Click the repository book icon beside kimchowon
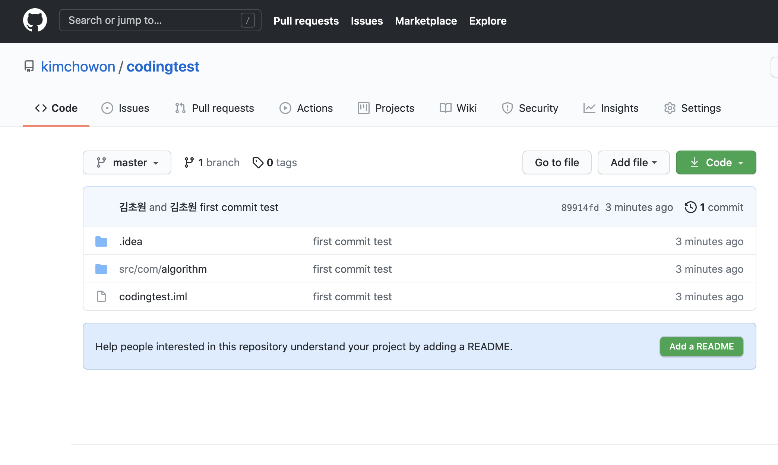This screenshot has height=465, width=778. coord(29,66)
